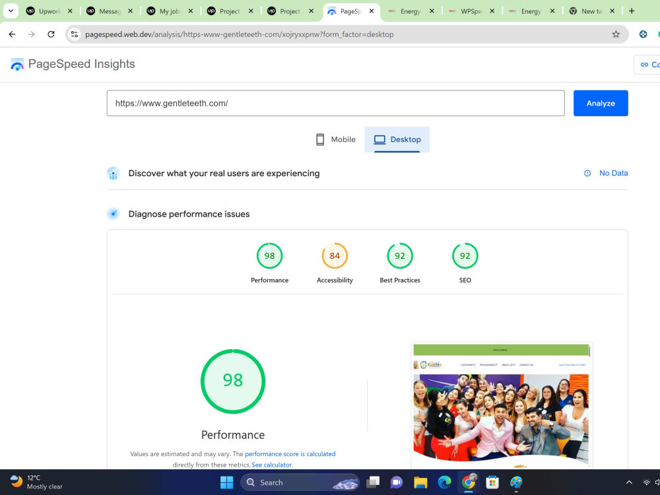
Task: Open the tab search dropdown arrow
Action: (x=11, y=11)
